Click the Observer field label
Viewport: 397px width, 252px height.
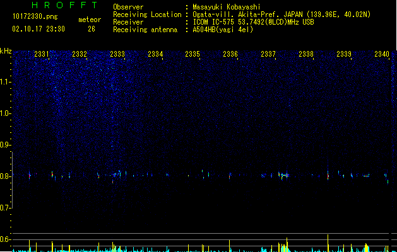128,7
